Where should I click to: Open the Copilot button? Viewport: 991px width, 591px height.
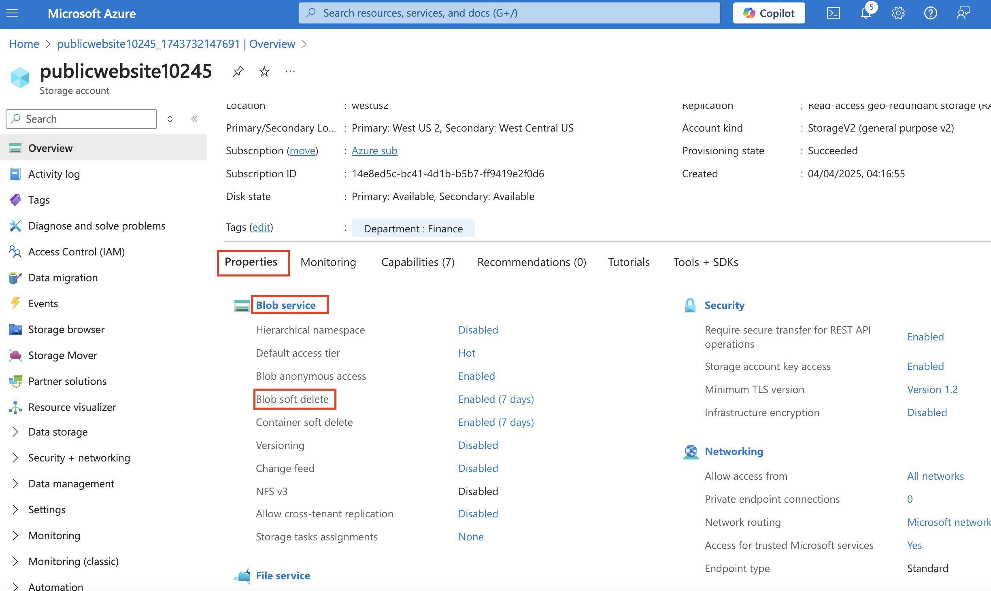(x=769, y=13)
